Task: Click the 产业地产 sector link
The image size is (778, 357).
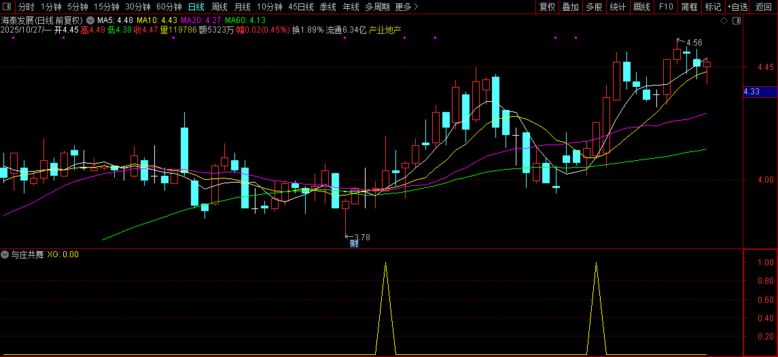Action: tap(385, 31)
